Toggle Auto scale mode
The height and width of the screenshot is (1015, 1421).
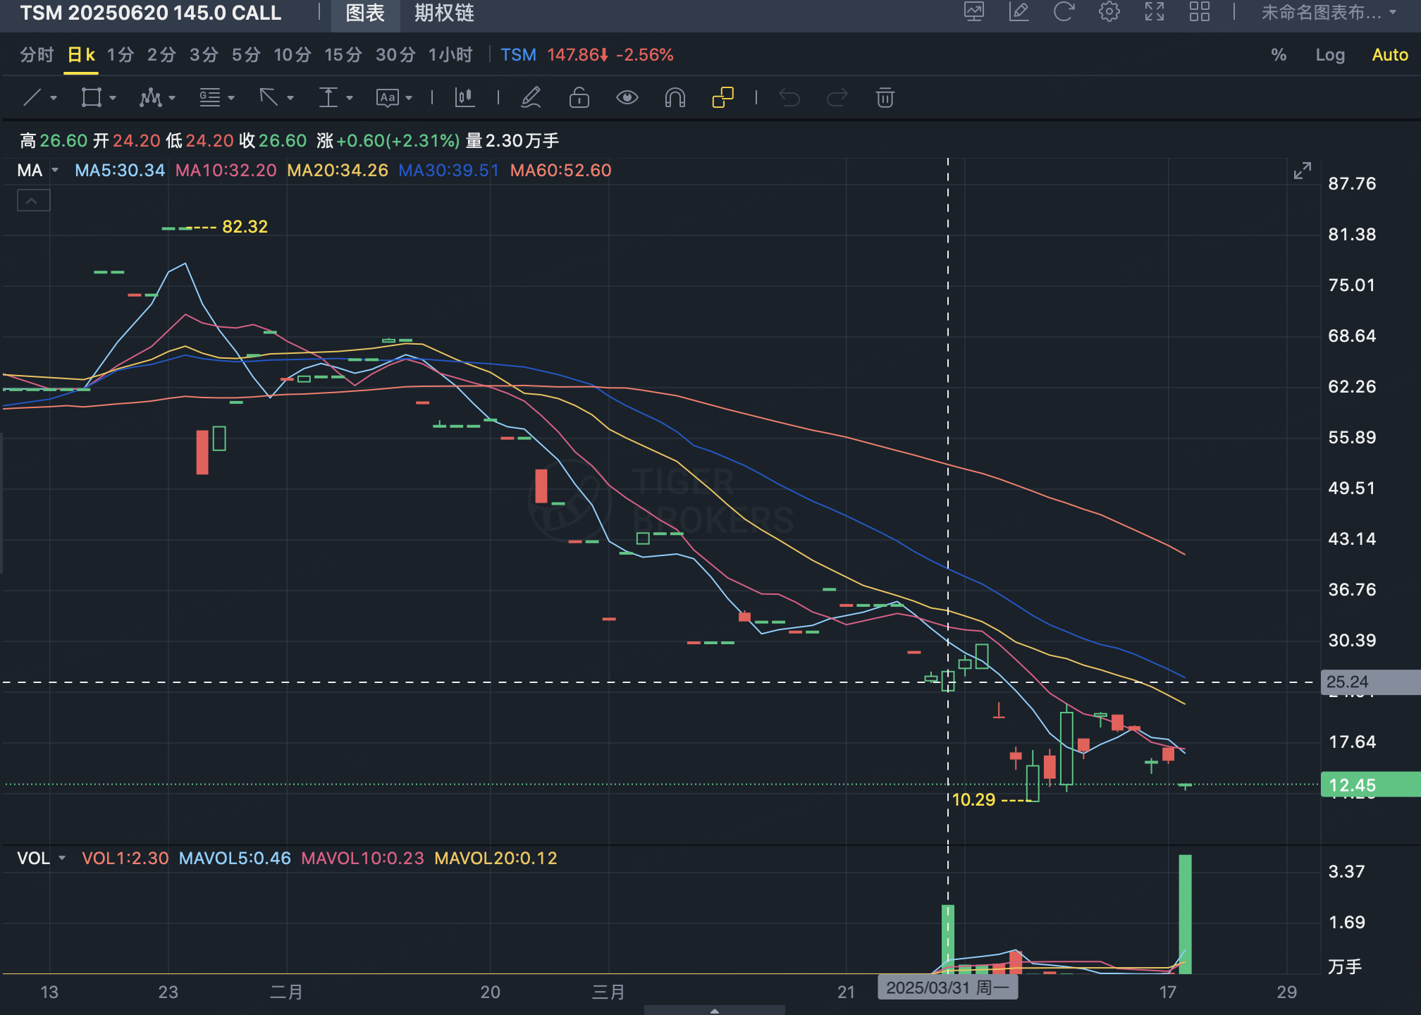[x=1390, y=55]
